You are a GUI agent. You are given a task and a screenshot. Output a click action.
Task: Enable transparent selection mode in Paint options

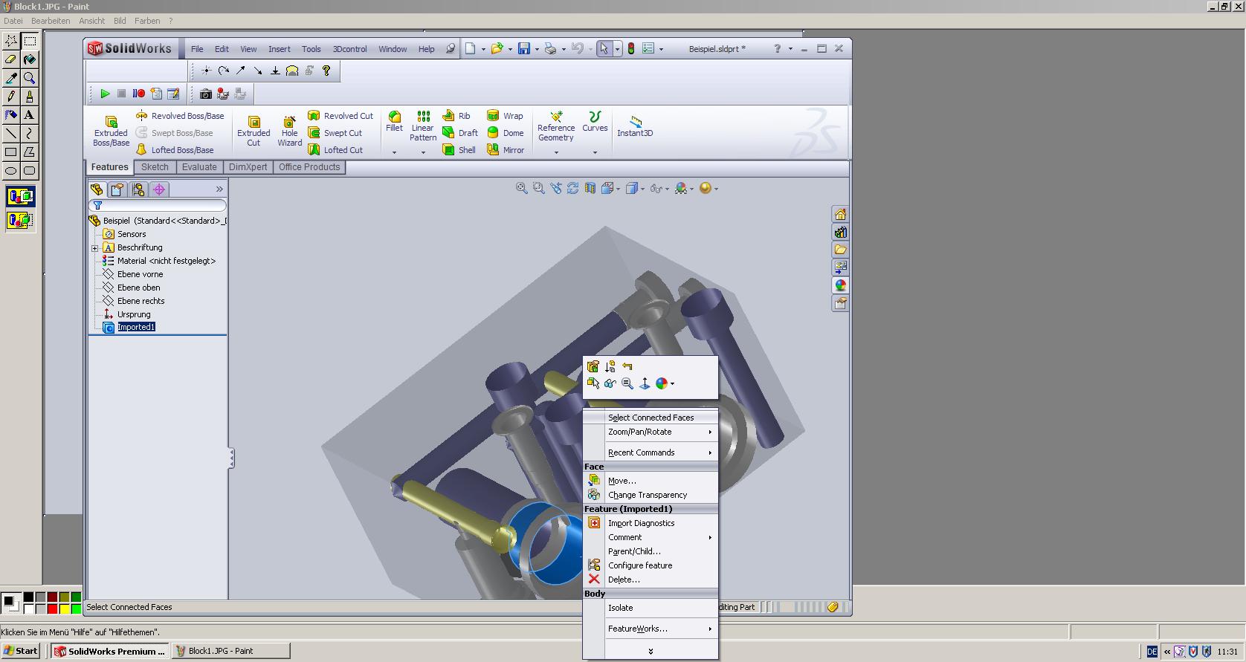[20, 220]
